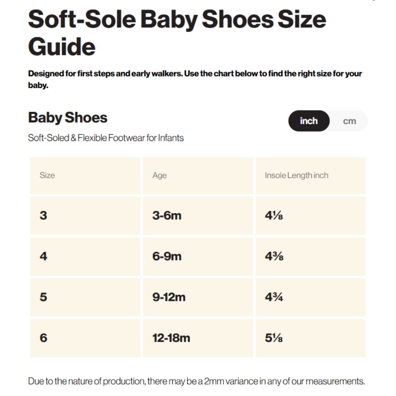Image resolution: width=396 pixels, height=396 pixels.
Task: Click the 12-18m age cell
Action: (198, 338)
